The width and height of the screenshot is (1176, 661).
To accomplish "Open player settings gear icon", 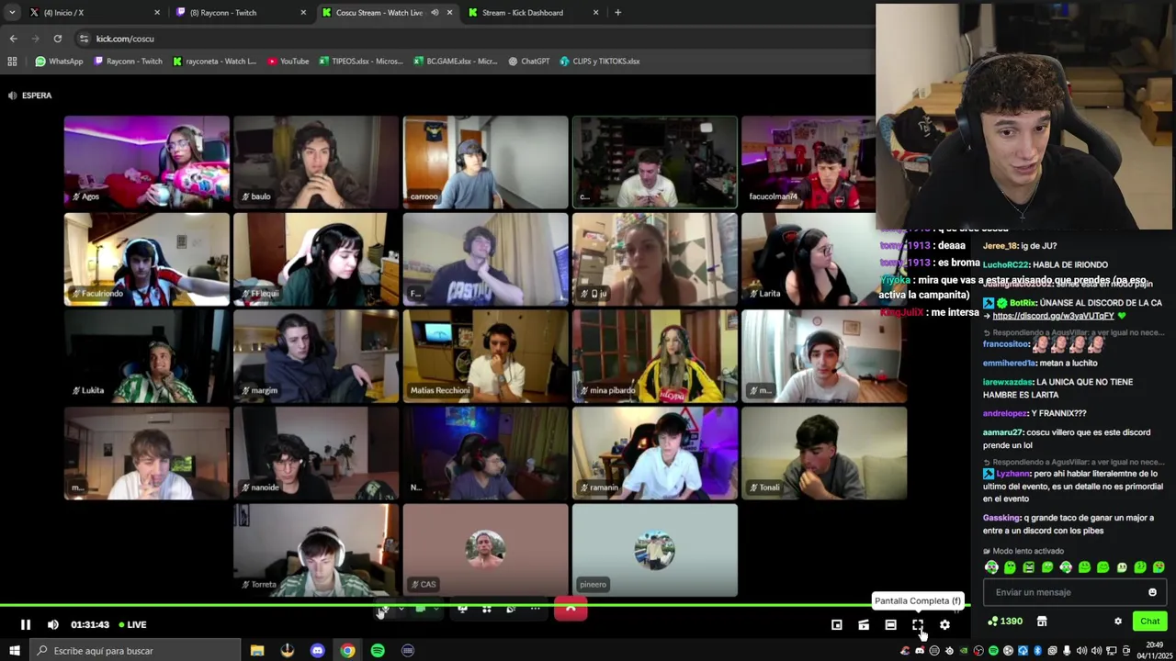I will (944, 625).
